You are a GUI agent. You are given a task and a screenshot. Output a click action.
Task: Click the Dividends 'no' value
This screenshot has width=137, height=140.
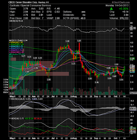pyautogui.click(x=84, y=15)
